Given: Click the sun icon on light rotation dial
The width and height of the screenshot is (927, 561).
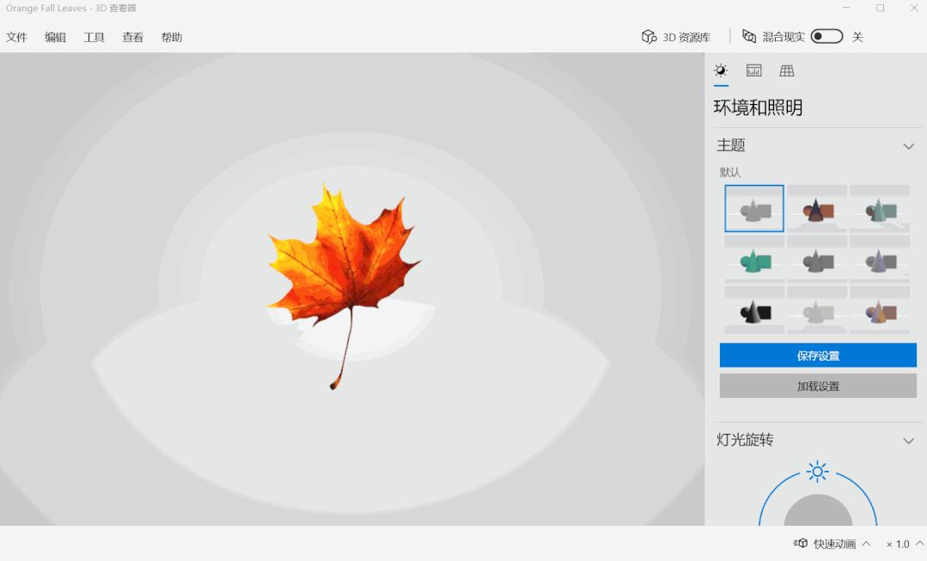Looking at the screenshot, I should [817, 471].
